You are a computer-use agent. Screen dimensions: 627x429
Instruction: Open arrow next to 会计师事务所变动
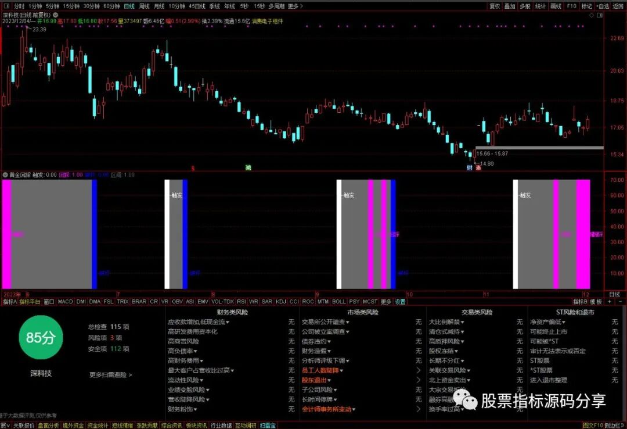click(419, 409)
